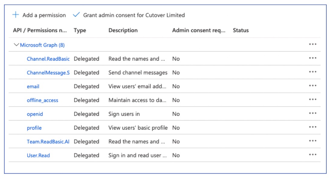333x182 pixels.
Task: Click Grant admin consent for Cutover Limited
Action: pos(134,15)
